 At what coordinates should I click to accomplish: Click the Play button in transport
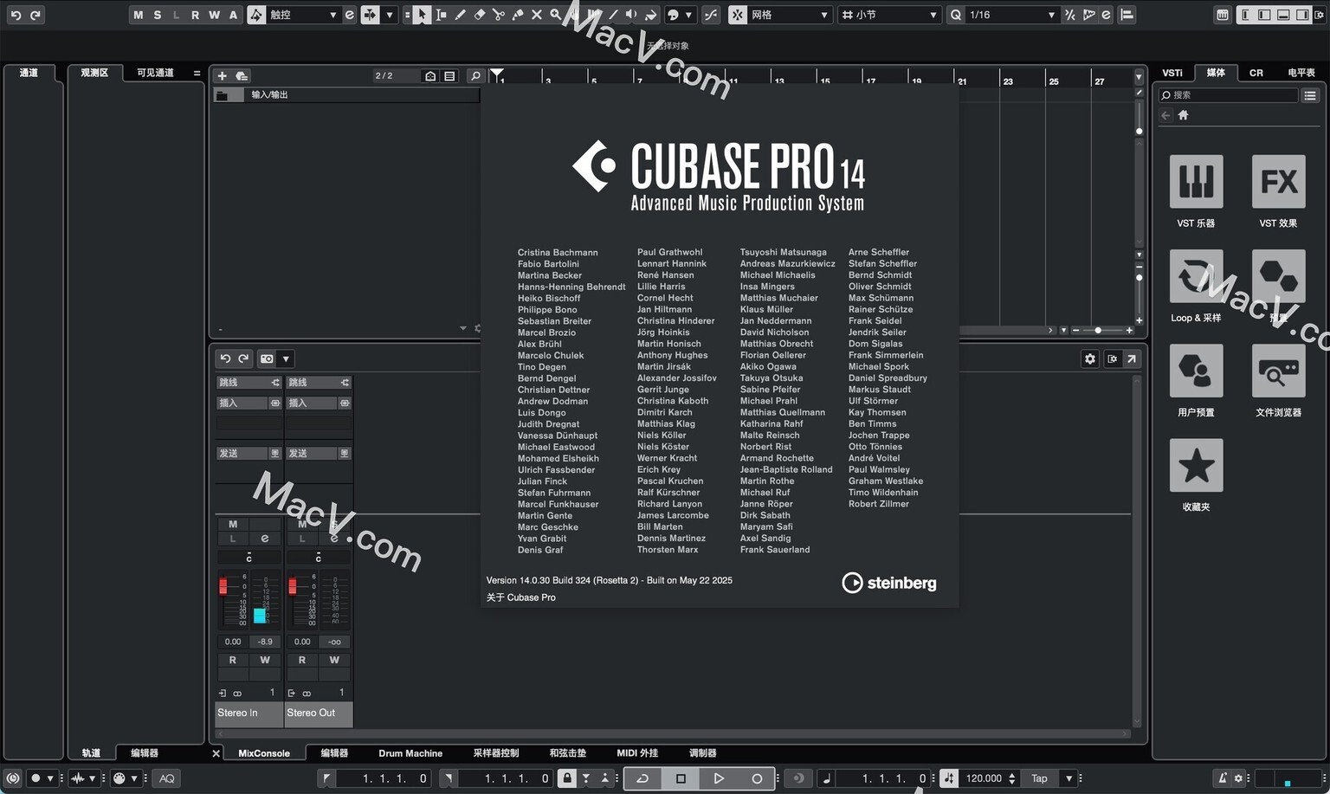click(719, 778)
